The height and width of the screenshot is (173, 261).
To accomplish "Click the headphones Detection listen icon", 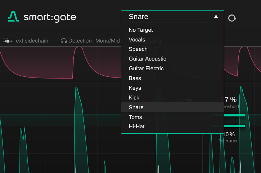I will [64, 41].
